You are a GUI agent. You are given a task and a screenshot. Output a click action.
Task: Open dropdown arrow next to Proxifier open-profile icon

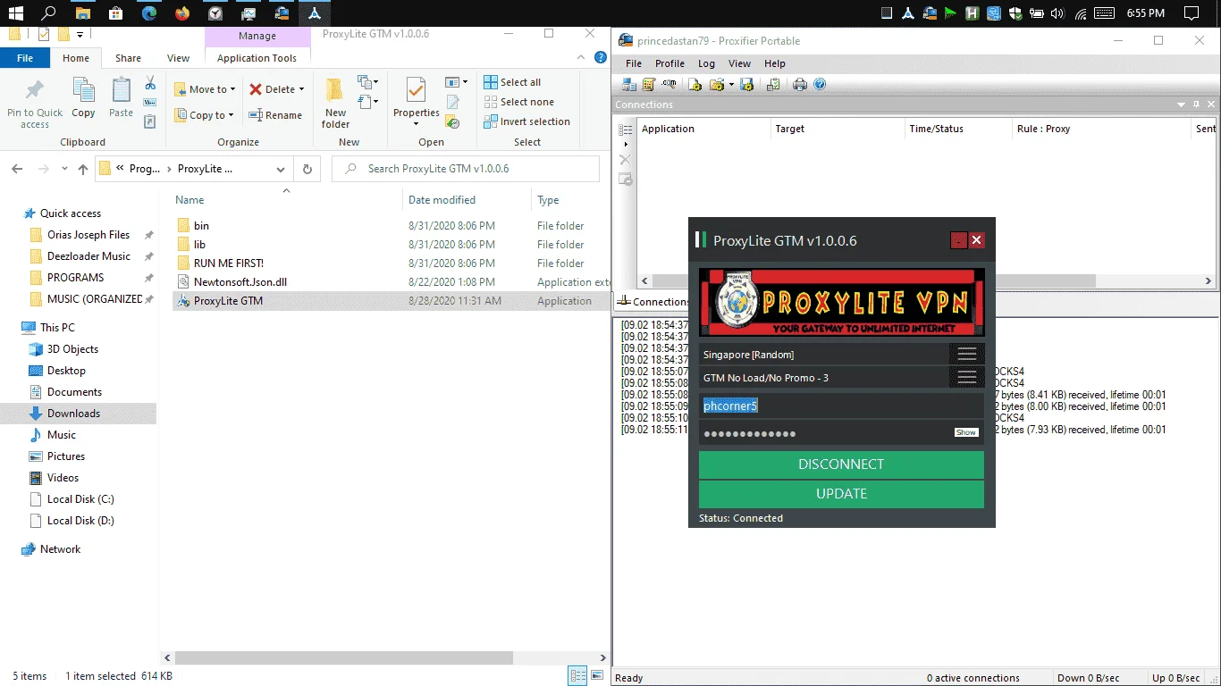pyautogui.click(x=731, y=85)
